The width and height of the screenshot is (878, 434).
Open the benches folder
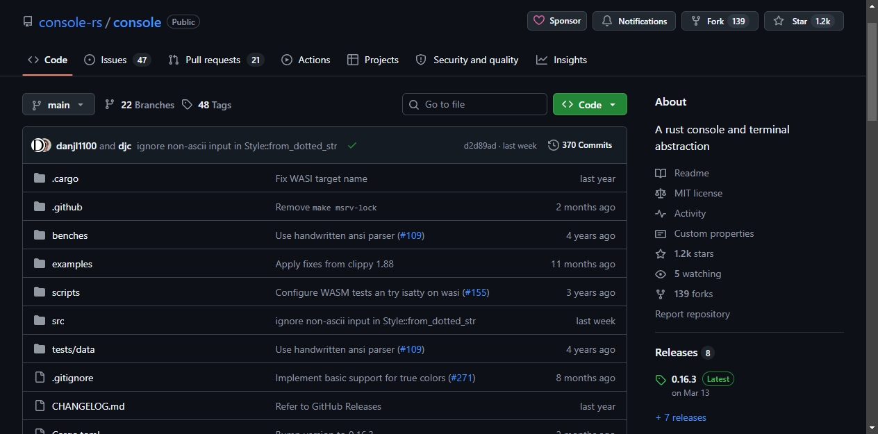pos(70,235)
